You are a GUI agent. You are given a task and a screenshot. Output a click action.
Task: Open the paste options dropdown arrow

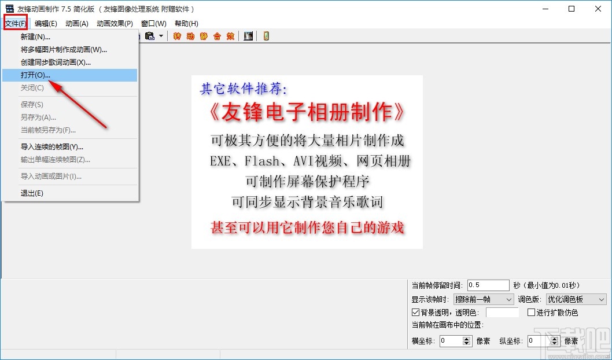click(161, 36)
